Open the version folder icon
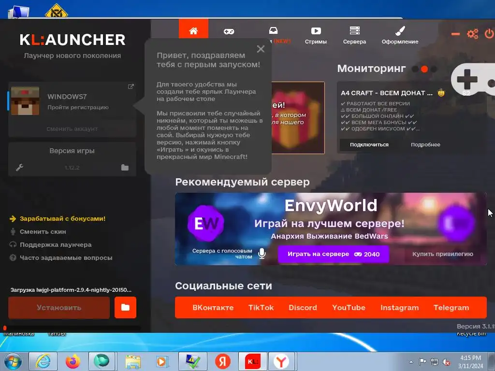The height and width of the screenshot is (371, 495). tap(125, 168)
